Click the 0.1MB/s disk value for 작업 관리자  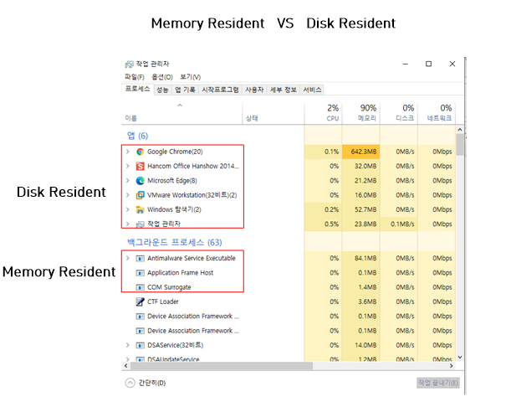click(402, 224)
